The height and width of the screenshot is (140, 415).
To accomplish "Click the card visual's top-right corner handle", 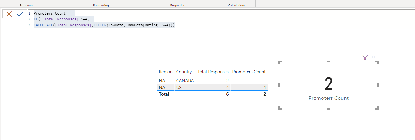I will (377, 62).
